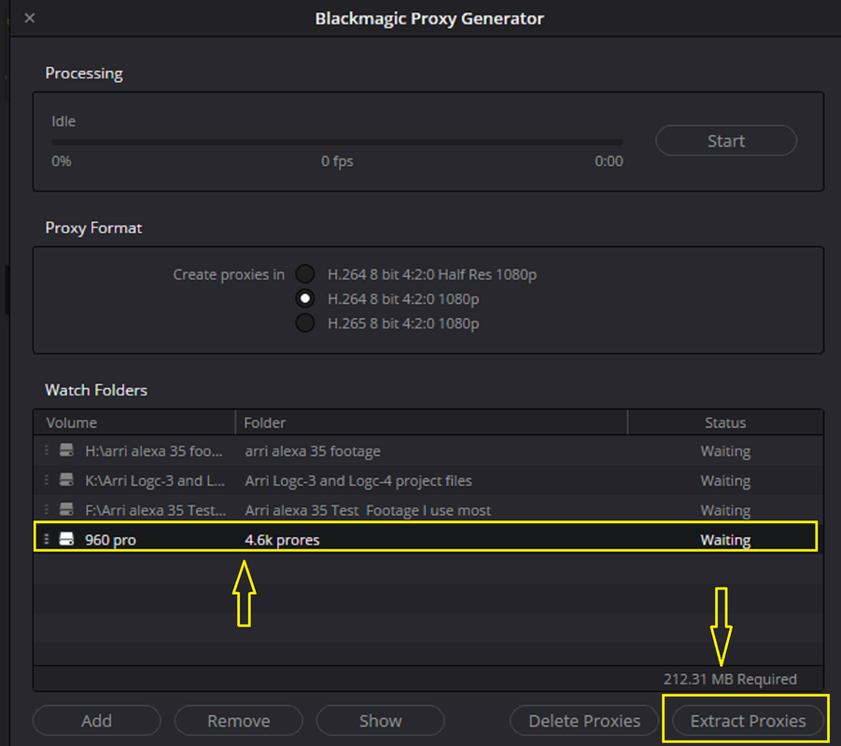Click the '212.31 MB Required' text
841x746 pixels.
(730, 679)
